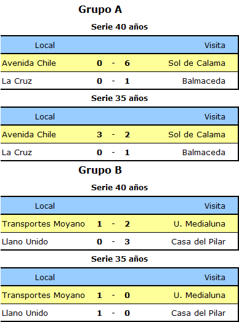239x322 pixels.
Task: Click the Grupo B heading
Action: click(x=100, y=171)
